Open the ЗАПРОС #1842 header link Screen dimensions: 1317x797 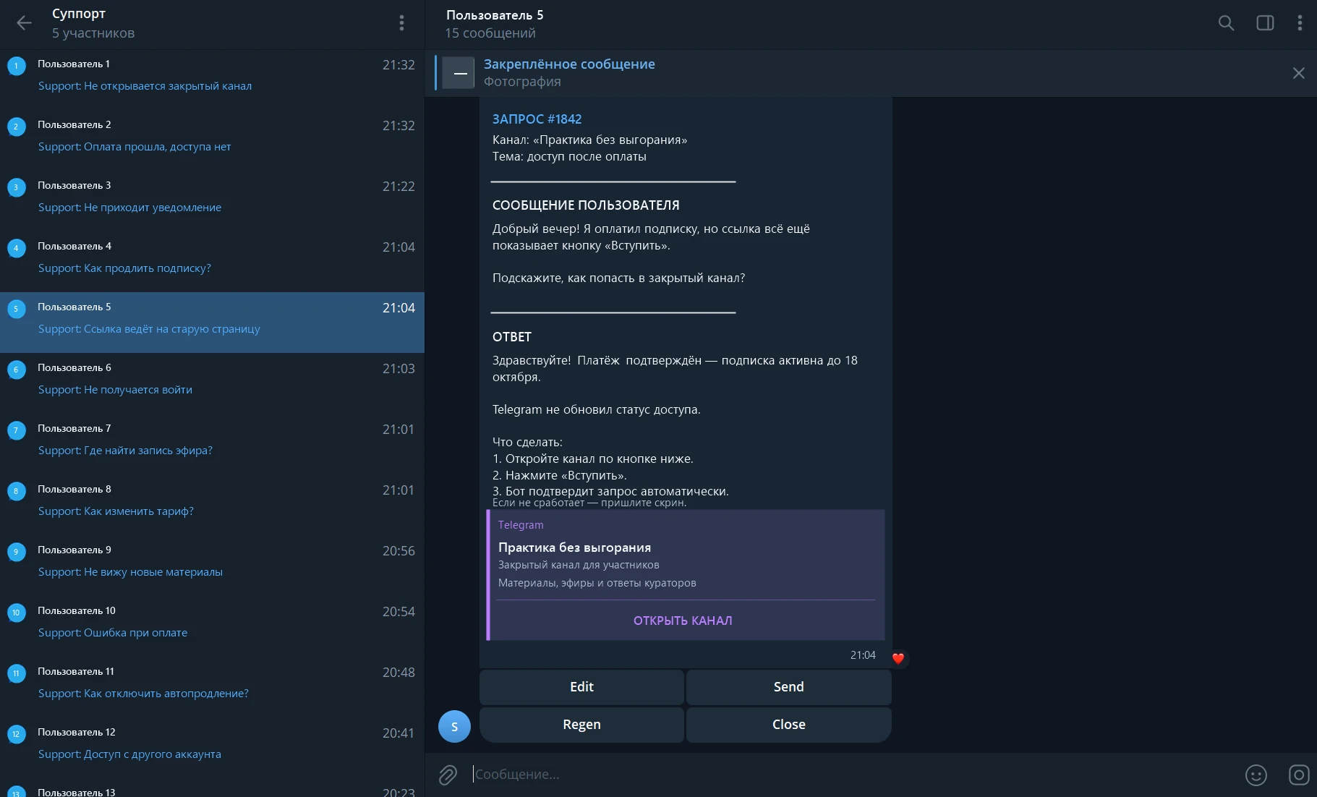(x=537, y=119)
